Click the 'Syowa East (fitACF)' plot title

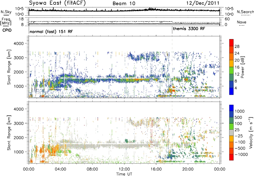(57, 3)
